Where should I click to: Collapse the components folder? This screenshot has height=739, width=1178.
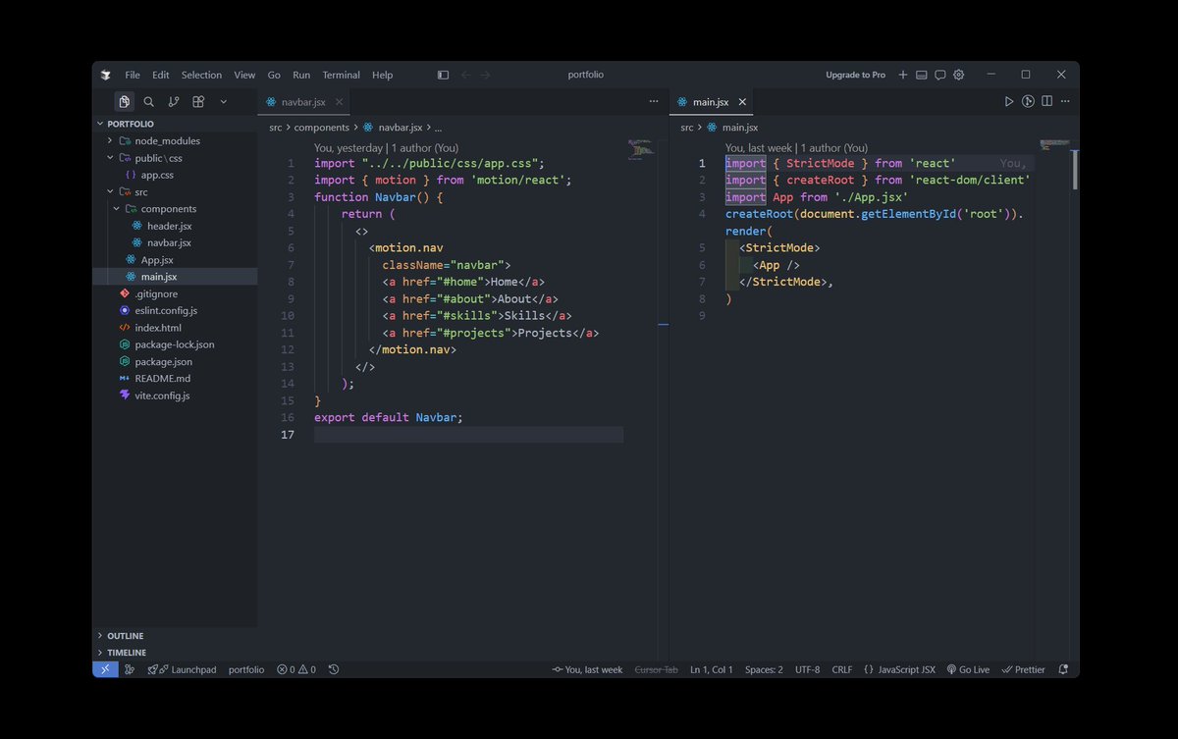click(x=175, y=209)
